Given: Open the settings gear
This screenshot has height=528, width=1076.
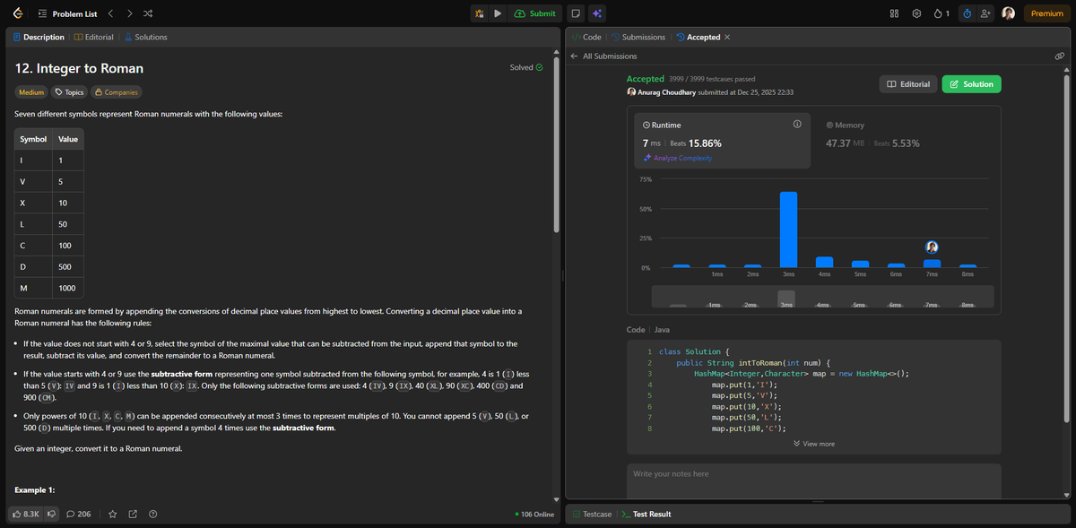Looking at the screenshot, I should 916,13.
